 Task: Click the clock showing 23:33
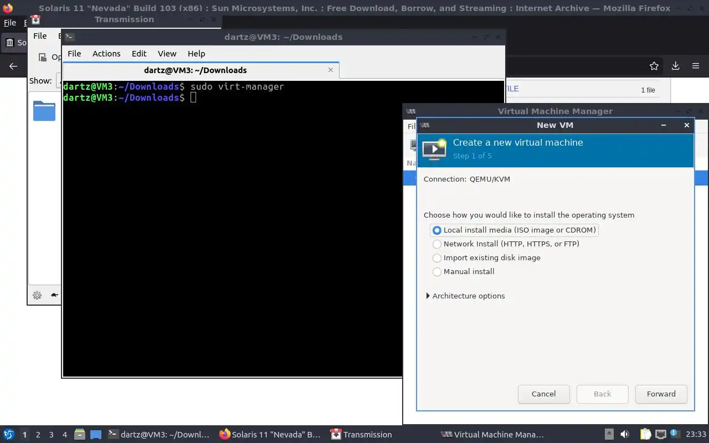[696, 434]
